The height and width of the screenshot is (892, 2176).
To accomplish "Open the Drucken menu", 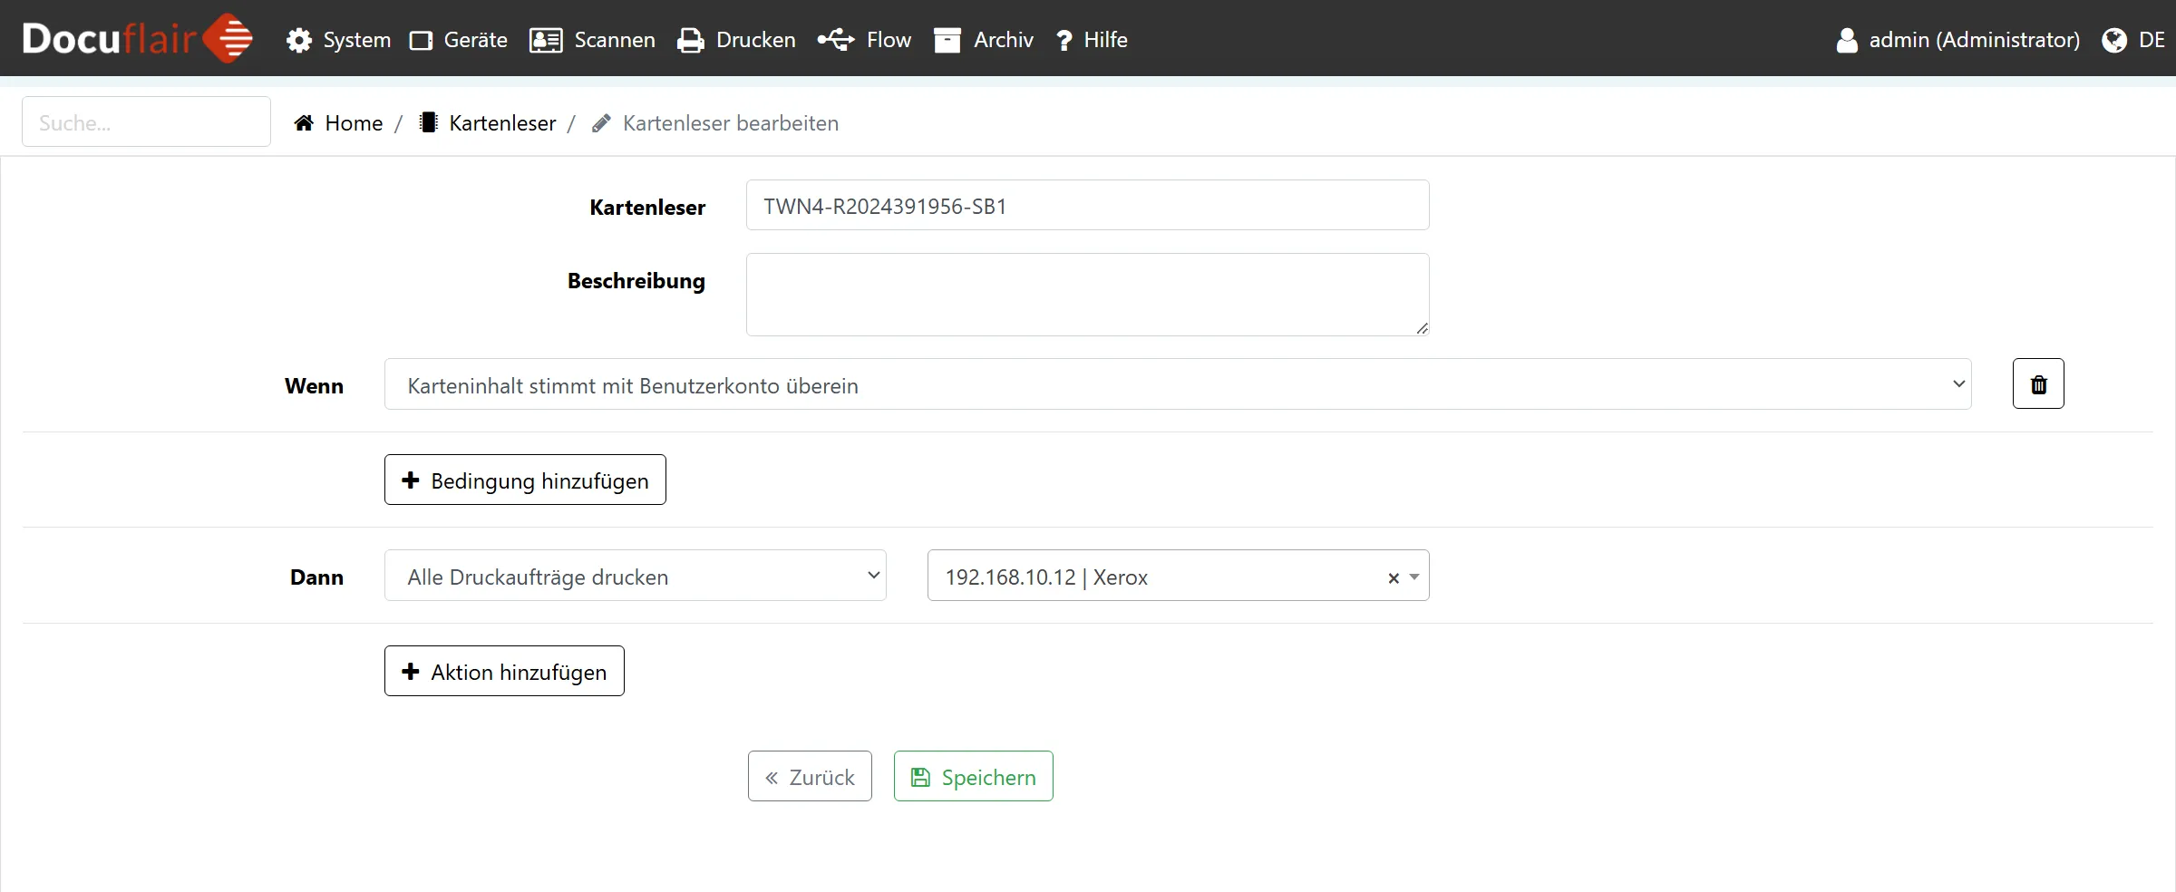I will click(x=736, y=40).
